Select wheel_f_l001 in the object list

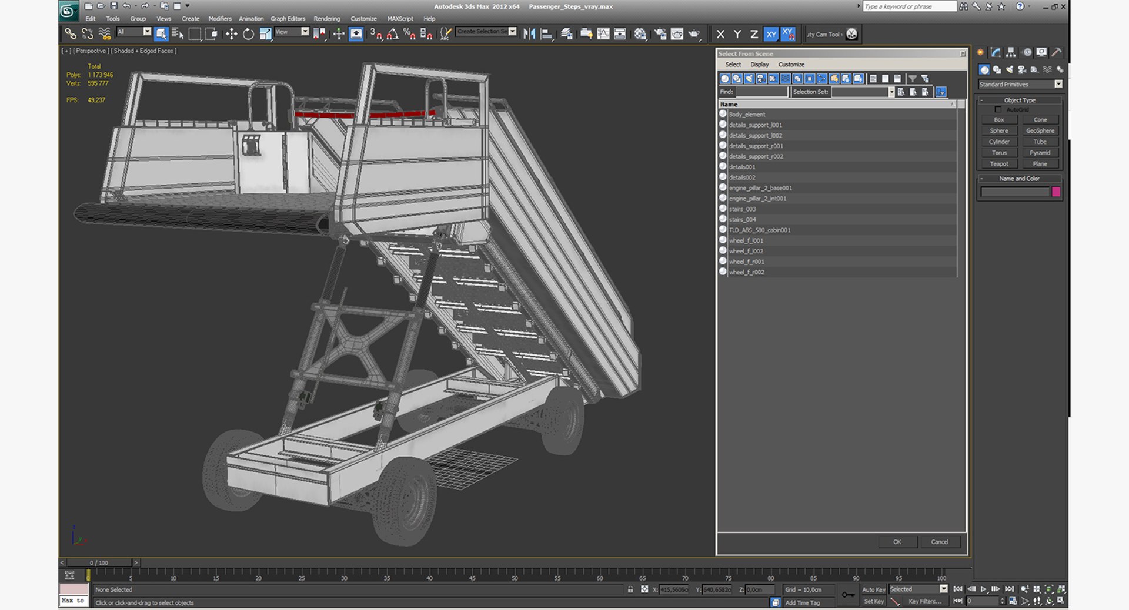(x=746, y=240)
